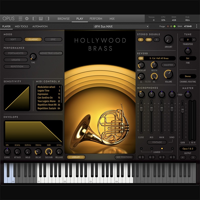Image resolution: width=200 pixels, height=200 pixels.
Task: Increase transpose with the plus button
Action: tap(193, 40)
